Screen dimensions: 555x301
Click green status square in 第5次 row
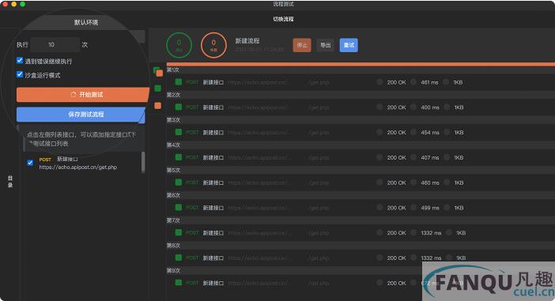point(179,182)
